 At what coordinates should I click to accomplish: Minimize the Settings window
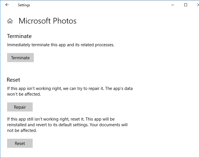(x=173, y=5)
